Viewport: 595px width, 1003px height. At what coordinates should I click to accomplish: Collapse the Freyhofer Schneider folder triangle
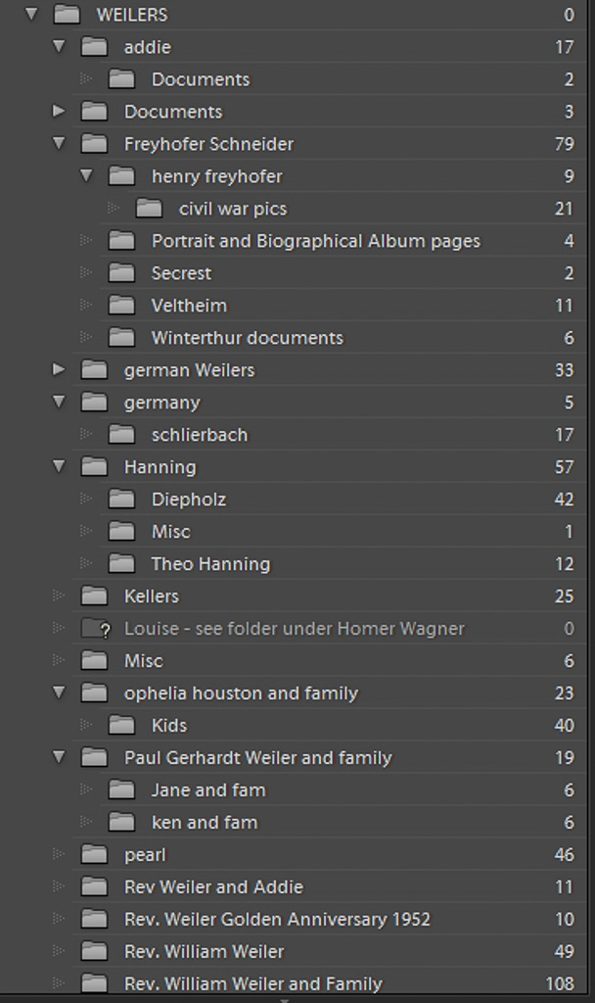(59, 143)
